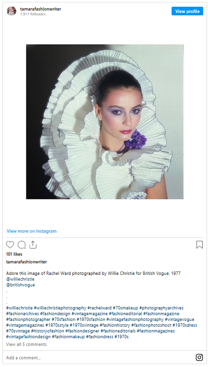Share the post using the share icon
Screen dimensions: 208x367
coord(33,244)
